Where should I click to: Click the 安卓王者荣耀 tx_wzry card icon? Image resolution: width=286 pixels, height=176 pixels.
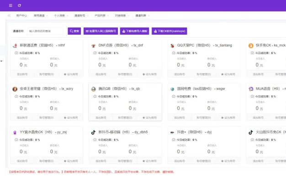[15, 89]
